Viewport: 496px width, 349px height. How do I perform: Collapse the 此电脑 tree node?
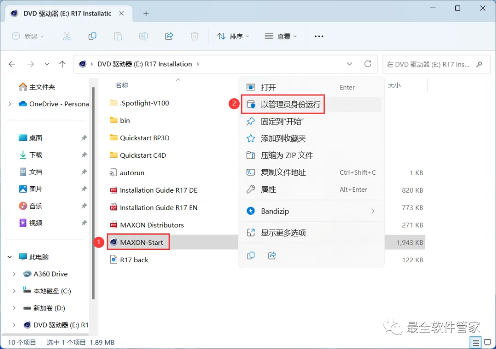coord(10,257)
